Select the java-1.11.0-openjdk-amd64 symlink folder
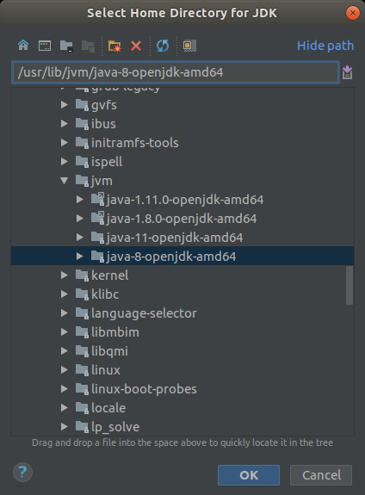 coord(185,200)
